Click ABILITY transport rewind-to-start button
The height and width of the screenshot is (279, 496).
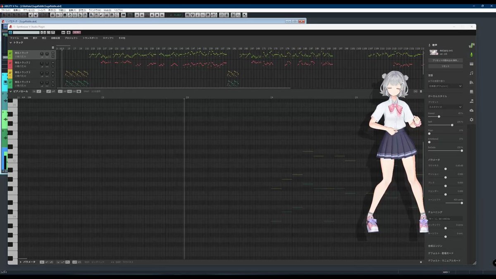point(137,15)
